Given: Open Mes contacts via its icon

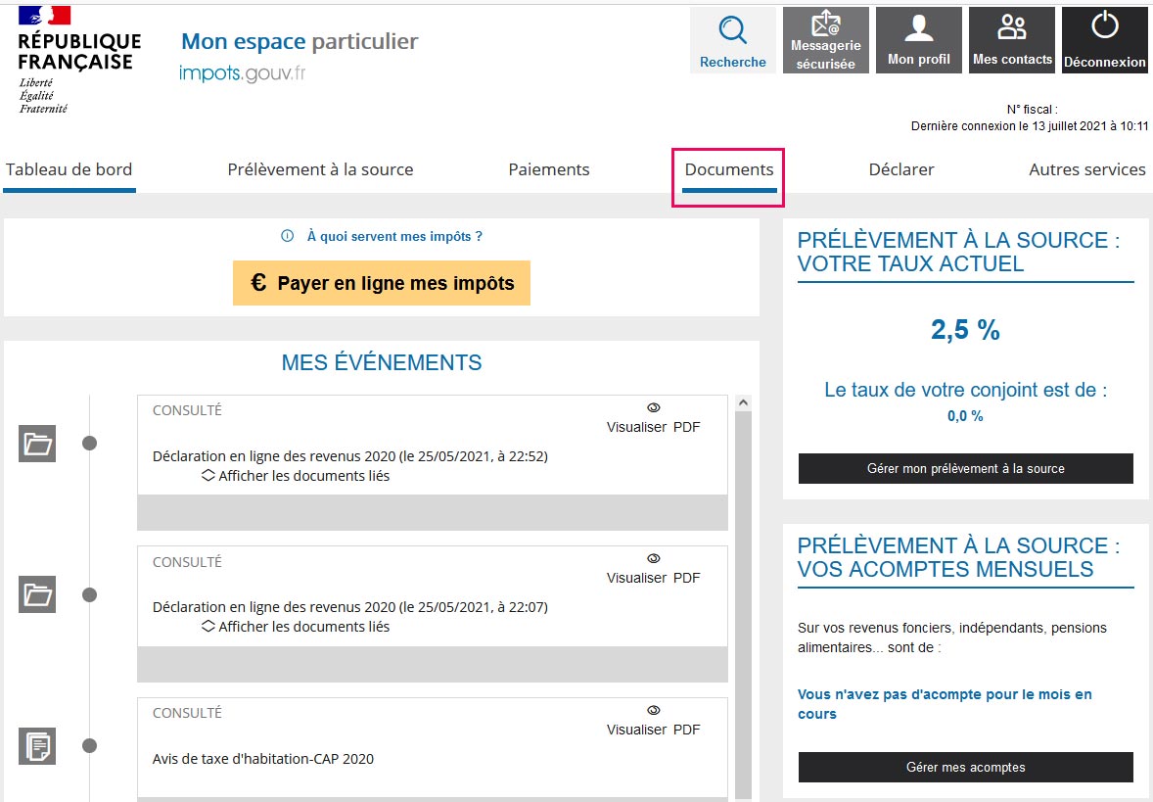Looking at the screenshot, I should [x=1011, y=28].
